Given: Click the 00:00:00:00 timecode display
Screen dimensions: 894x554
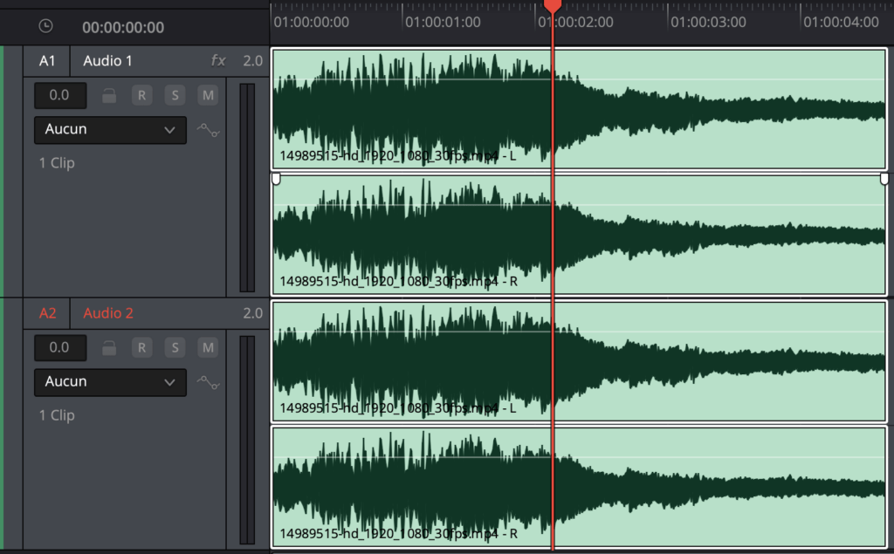Looking at the screenshot, I should click(x=123, y=27).
